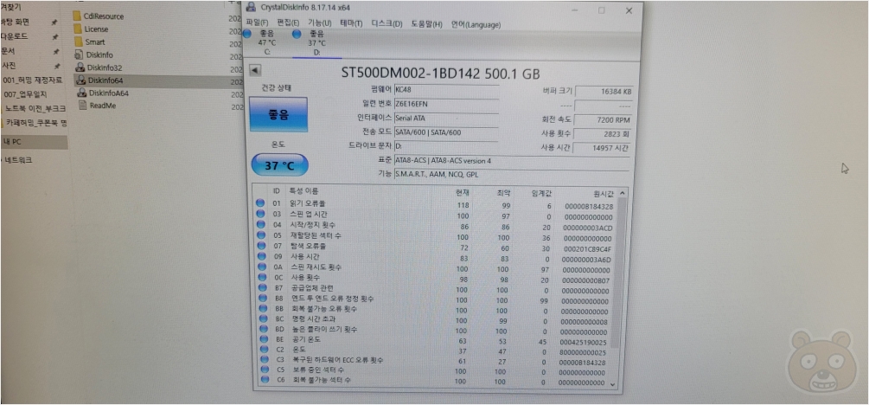Click the blue status icon for attribute 01

pos(260,203)
